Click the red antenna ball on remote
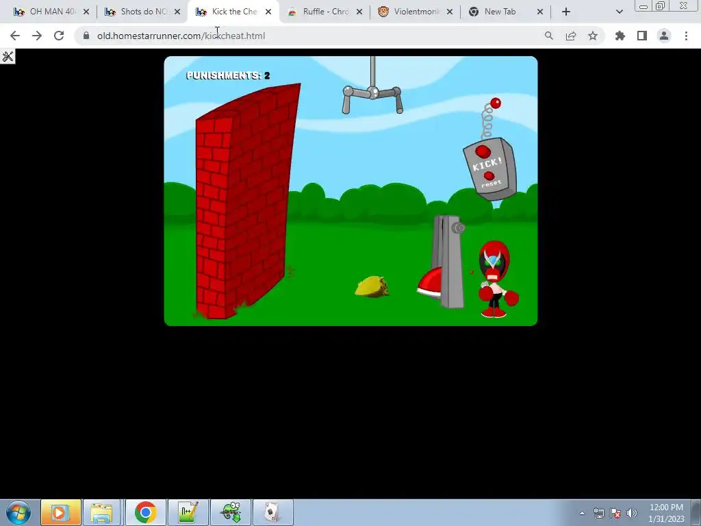The image size is (701, 526). 496,103
